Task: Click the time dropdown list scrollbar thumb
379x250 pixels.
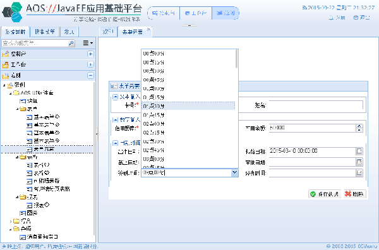Action: point(236,59)
